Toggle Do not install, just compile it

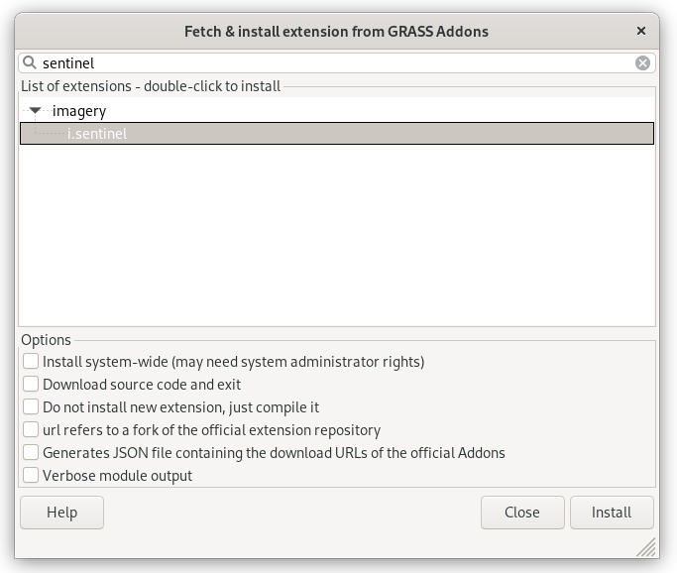(31, 406)
